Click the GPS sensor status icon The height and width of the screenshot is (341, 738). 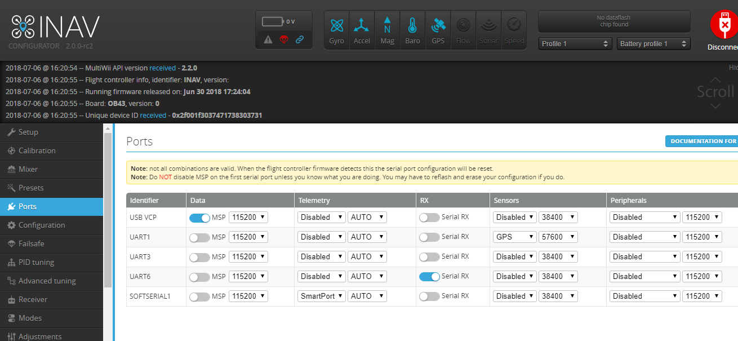[438, 30]
